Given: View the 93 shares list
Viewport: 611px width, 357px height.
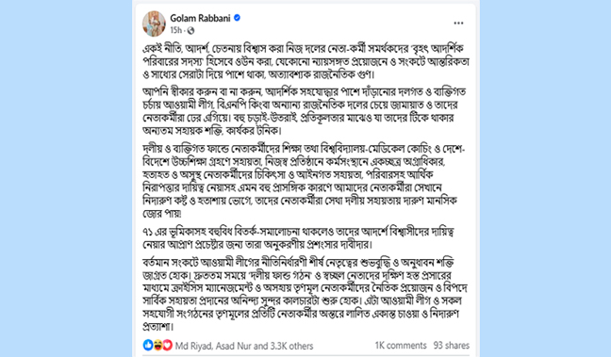Looking at the screenshot, I should pyautogui.click(x=452, y=346).
